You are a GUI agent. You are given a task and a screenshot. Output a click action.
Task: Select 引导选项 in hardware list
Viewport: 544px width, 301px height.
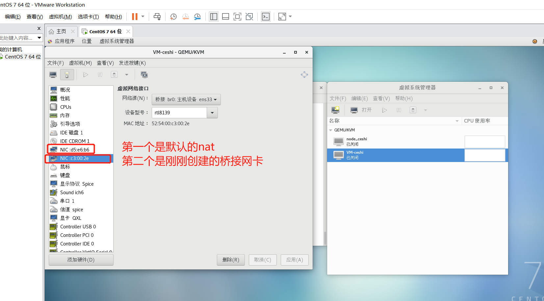pyautogui.click(x=81, y=124)
